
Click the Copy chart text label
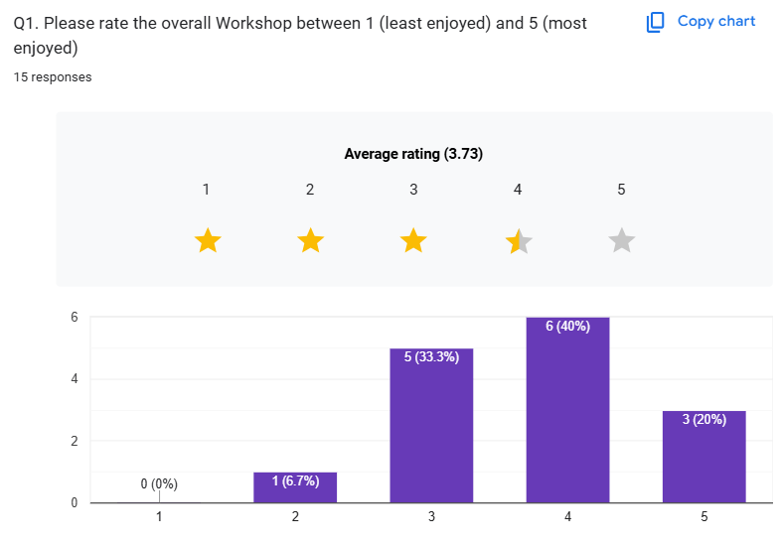point(715,21)
